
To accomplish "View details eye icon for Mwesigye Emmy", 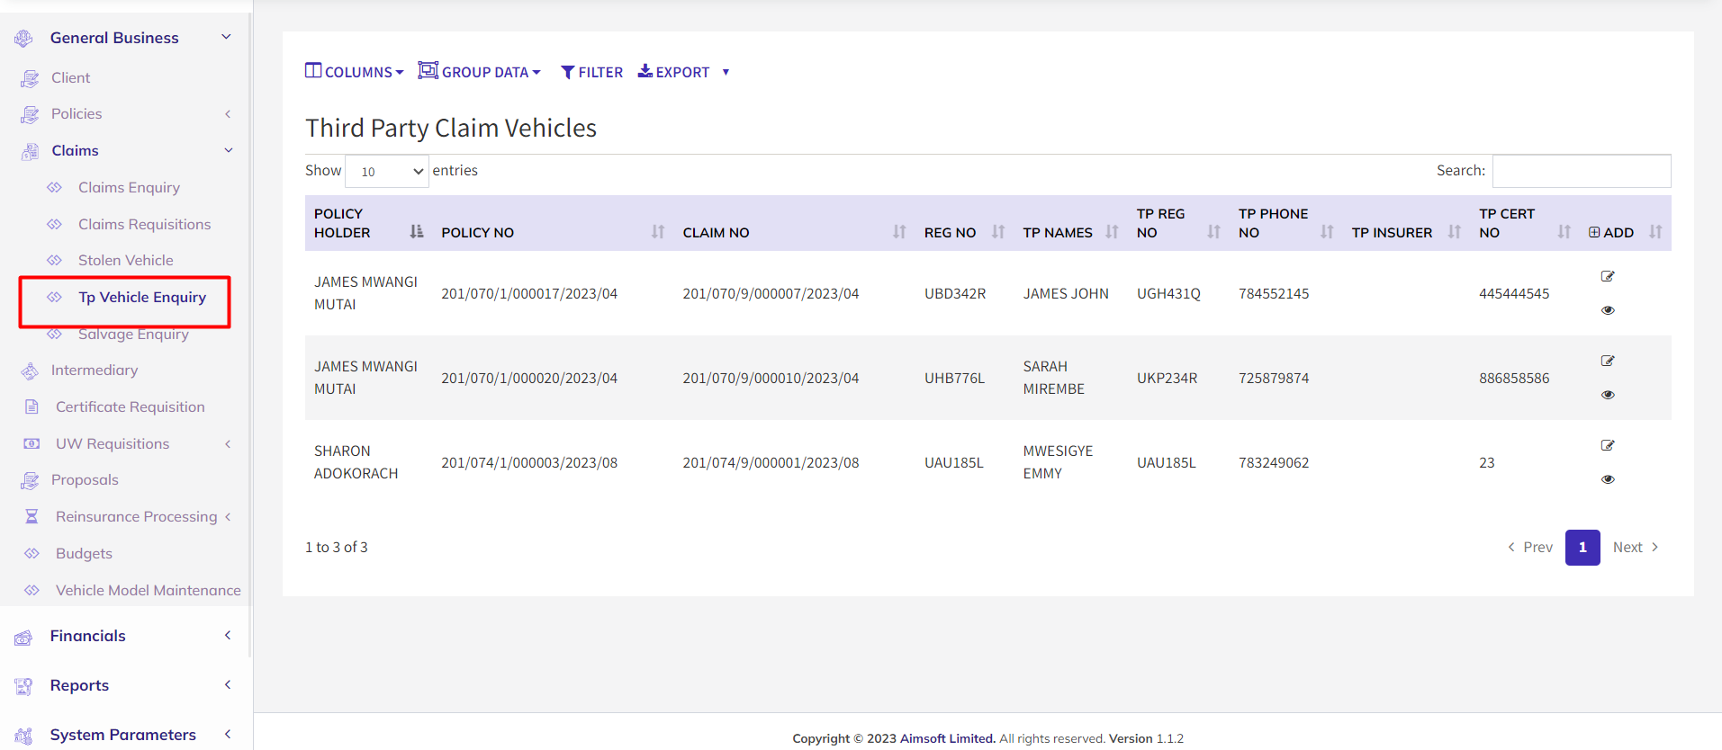I will 1608,479.
